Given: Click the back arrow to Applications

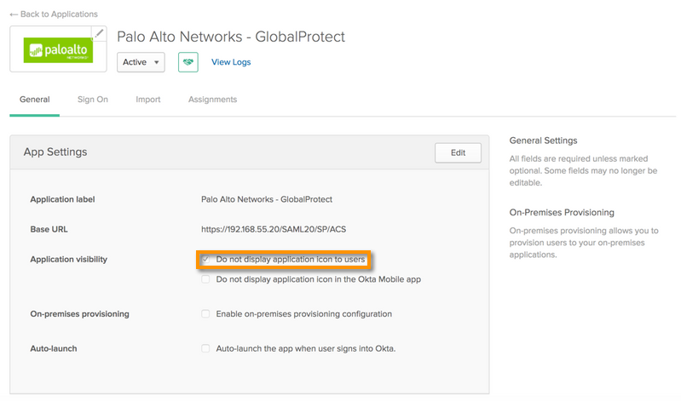Looking at the screenshot, I should 14,14.
